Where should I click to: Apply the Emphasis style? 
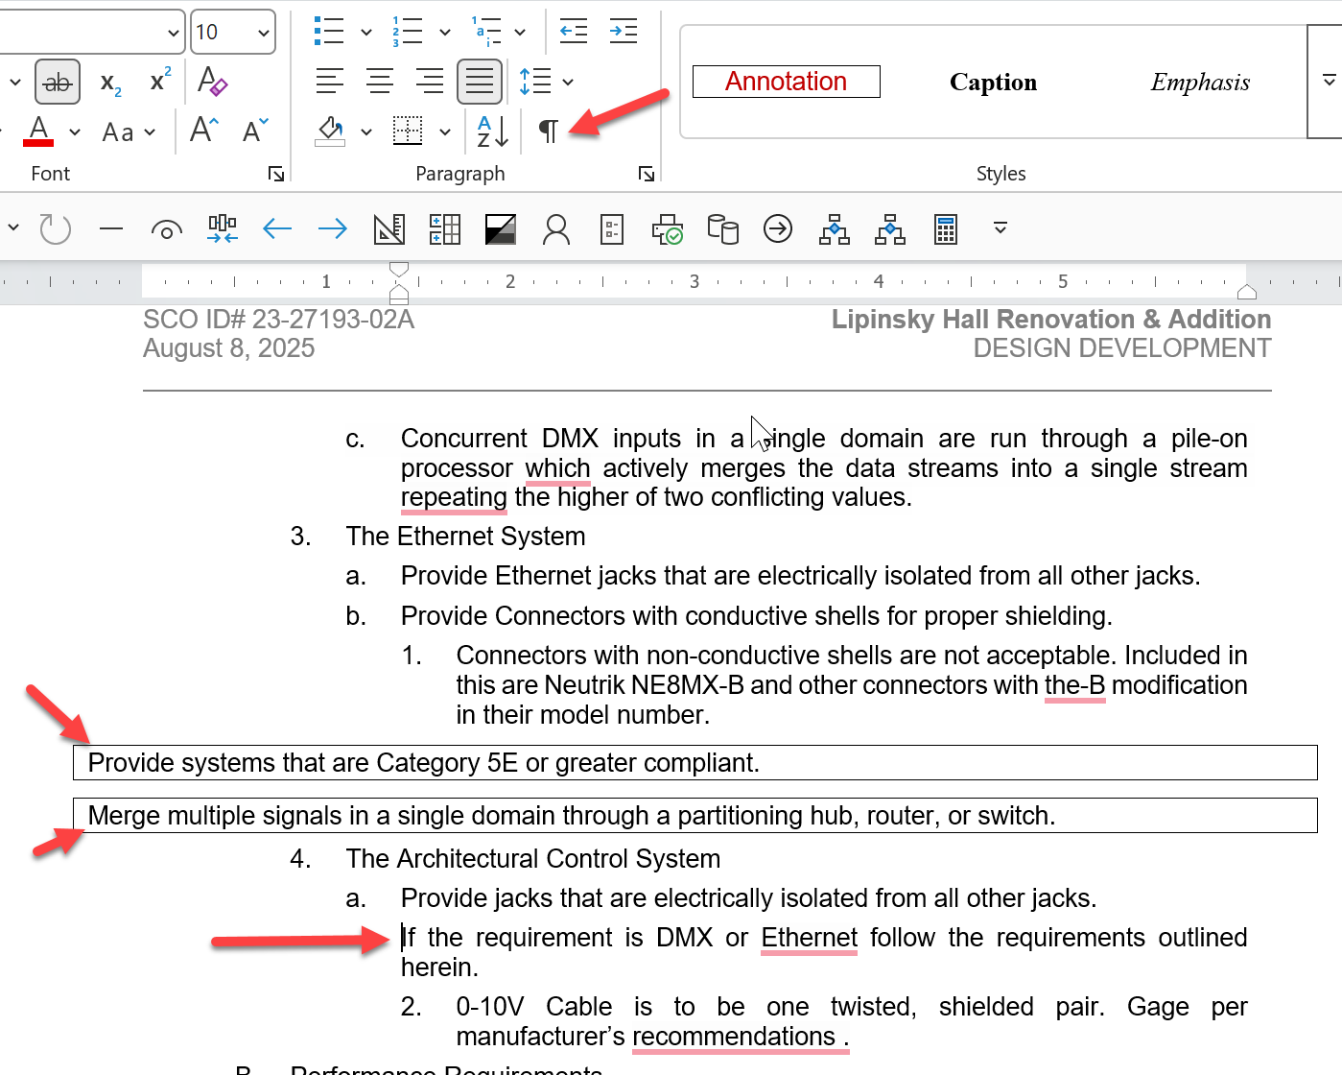click(x=1200, y=83)
